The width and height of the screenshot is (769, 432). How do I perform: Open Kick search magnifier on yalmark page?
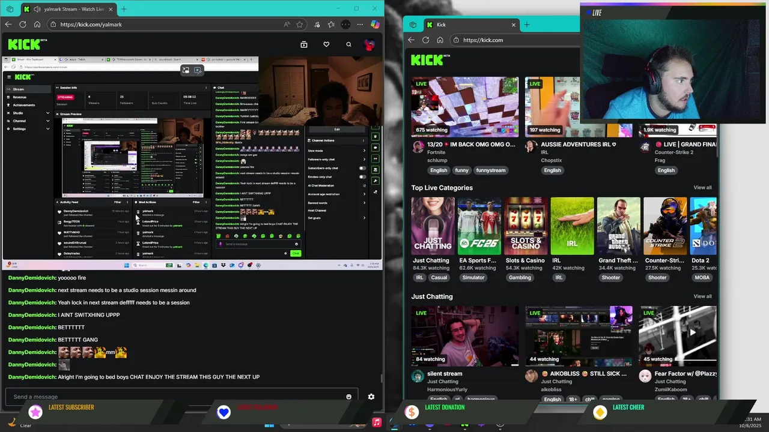(348, 44)
